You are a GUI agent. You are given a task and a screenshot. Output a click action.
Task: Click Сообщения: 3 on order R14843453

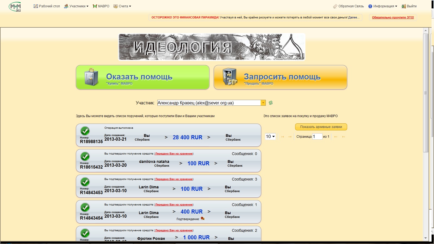coord(244,179)
